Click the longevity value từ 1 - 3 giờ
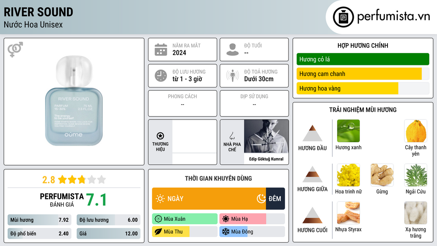 pos(187,79)
